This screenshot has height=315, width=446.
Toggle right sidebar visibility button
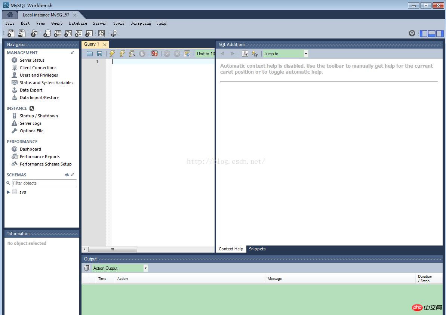pyautogui.click(x=440, y=33)
